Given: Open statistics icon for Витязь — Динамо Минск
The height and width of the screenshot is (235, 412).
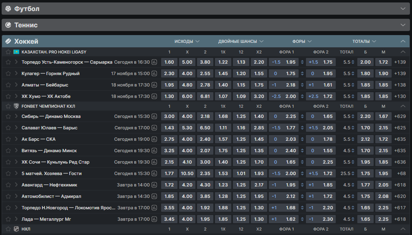Looking at the screenshot, I should (x=154, y=151).
